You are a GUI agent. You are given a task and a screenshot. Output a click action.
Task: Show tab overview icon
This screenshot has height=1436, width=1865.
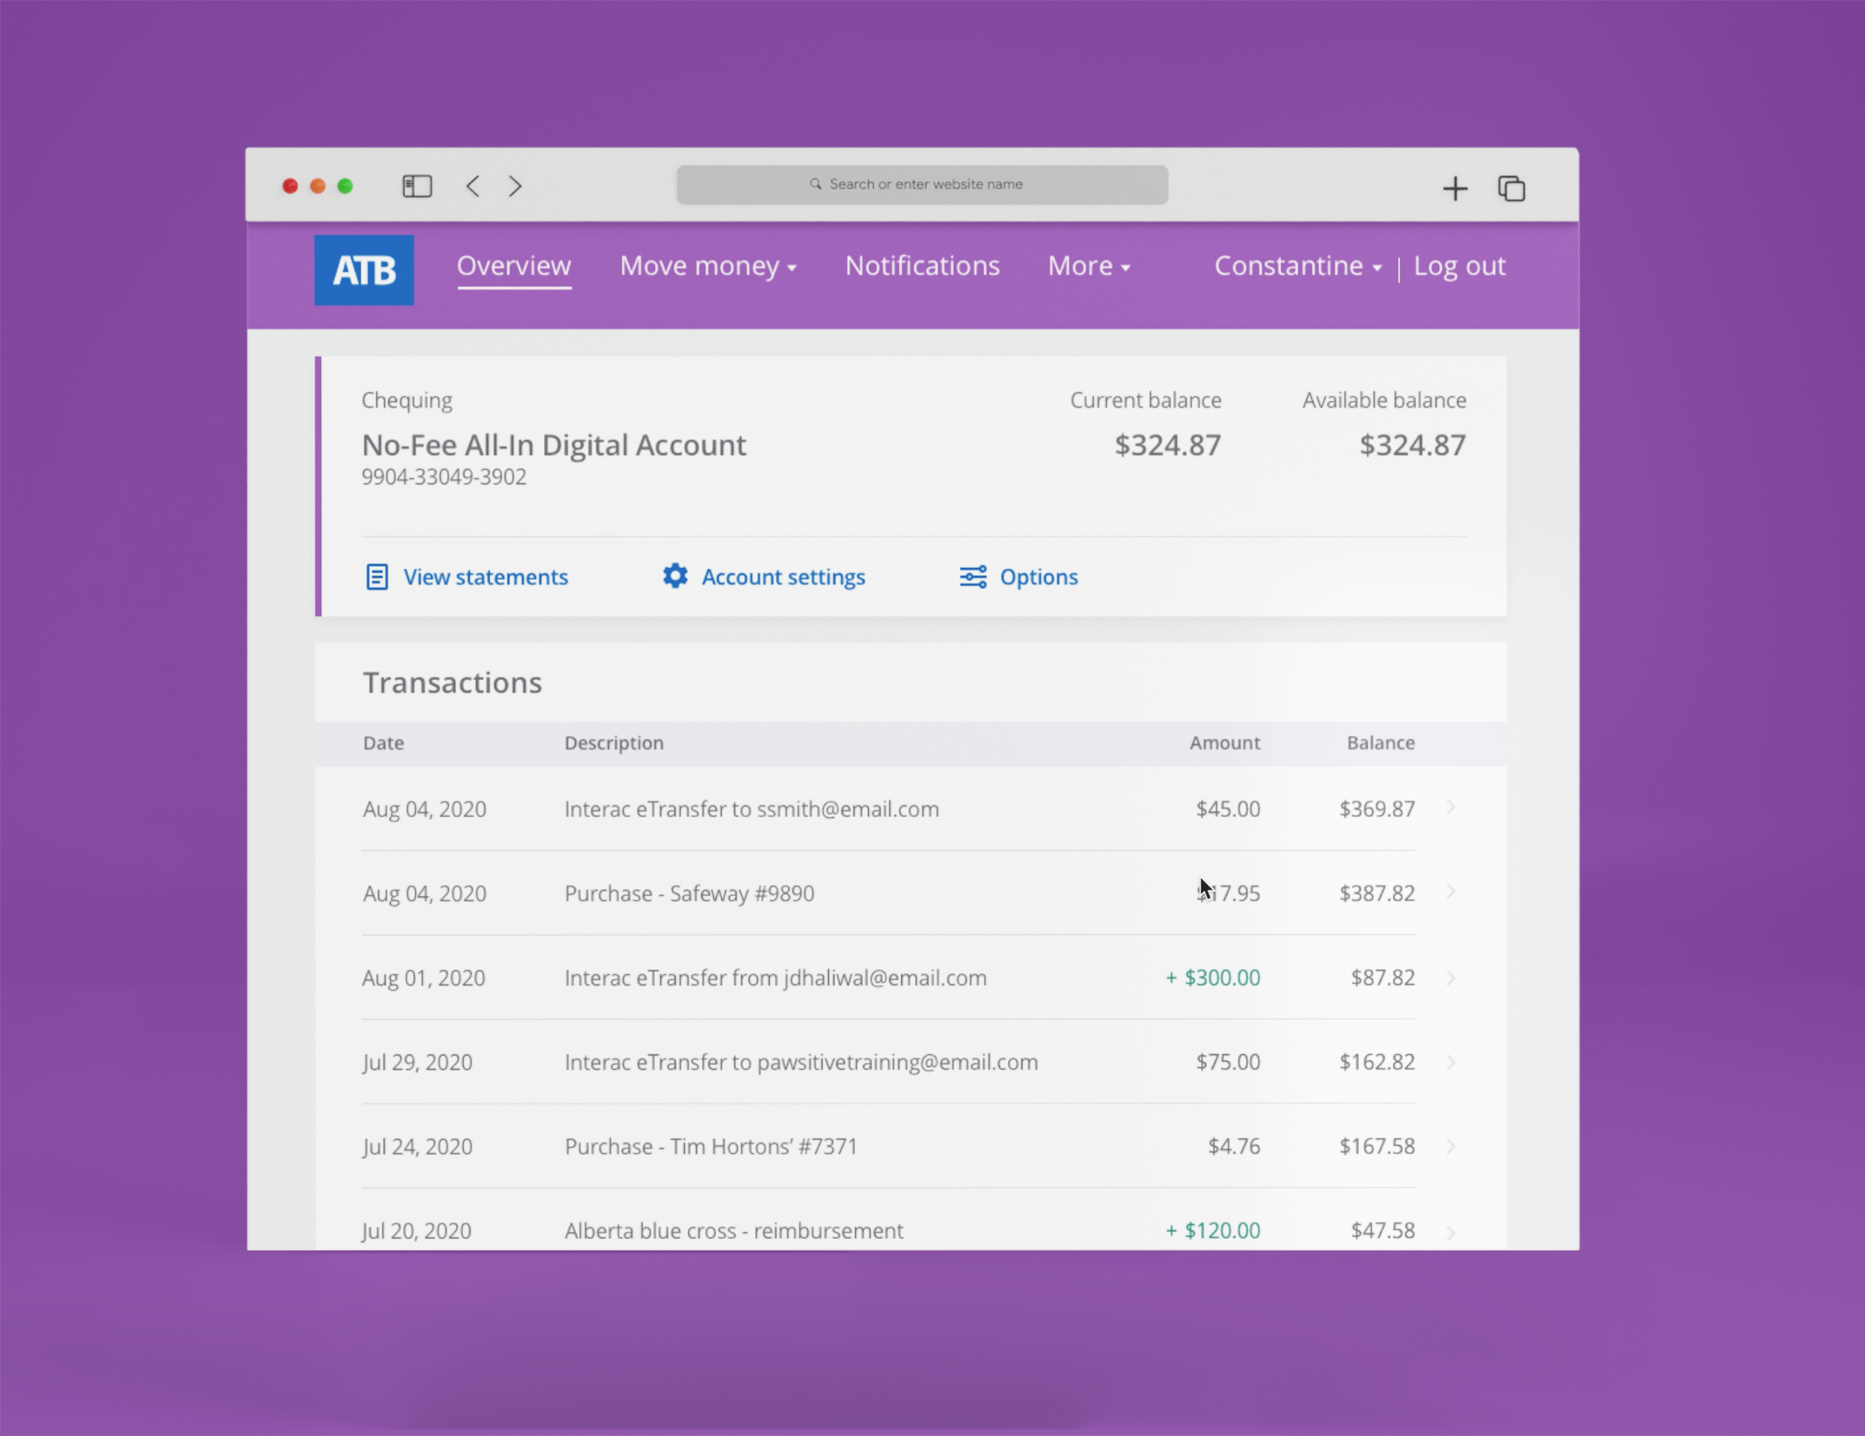1511,188
